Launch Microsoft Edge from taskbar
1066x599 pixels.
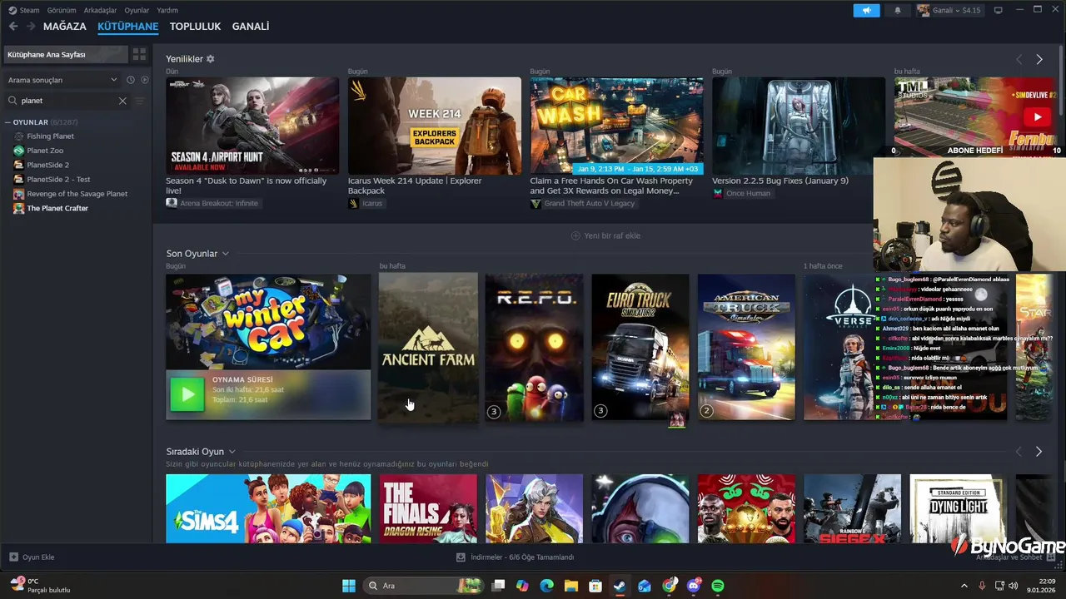546,586
